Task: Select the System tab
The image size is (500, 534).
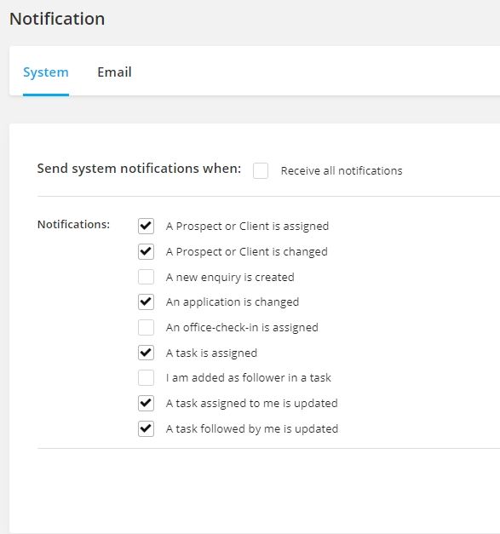Action: click(46, 72)
